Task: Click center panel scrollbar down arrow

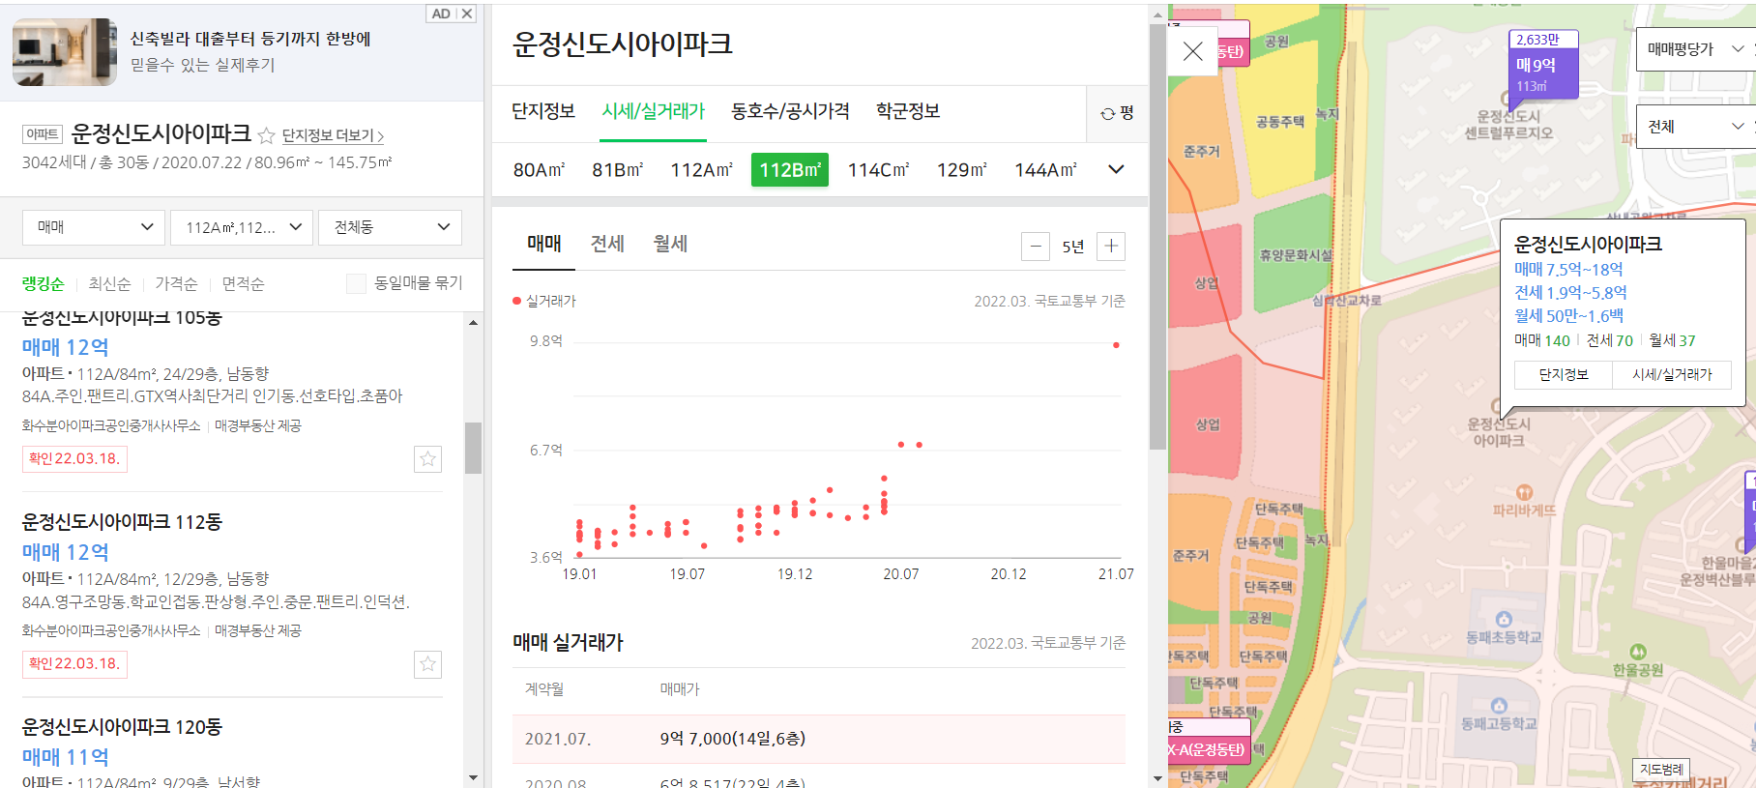Action: click(x=1157, y=777)
